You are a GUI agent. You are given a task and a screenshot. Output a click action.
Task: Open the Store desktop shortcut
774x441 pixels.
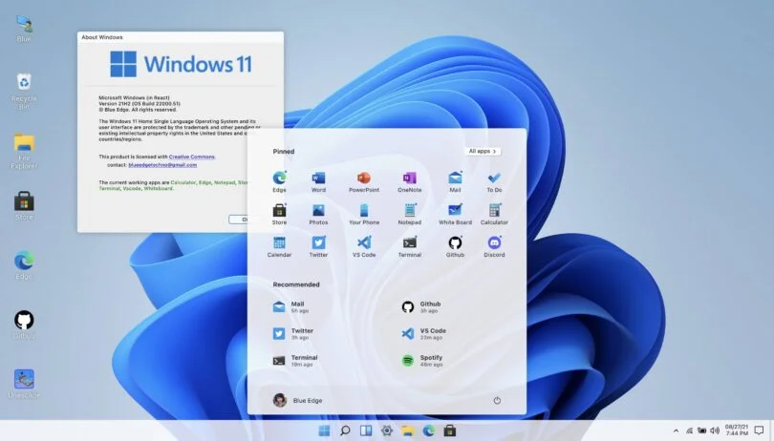[x=24, y=205]
